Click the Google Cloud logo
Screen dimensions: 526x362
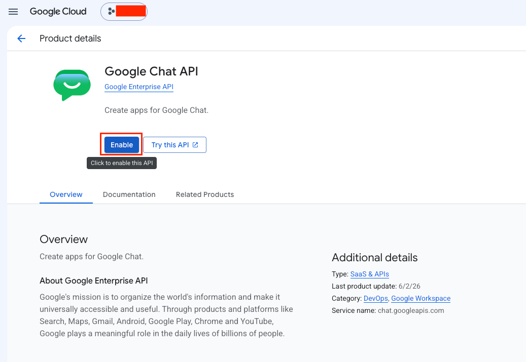click(58, 12)
